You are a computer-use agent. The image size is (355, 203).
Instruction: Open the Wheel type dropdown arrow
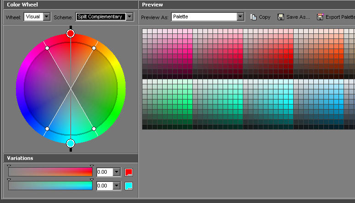tap(47, 16)
